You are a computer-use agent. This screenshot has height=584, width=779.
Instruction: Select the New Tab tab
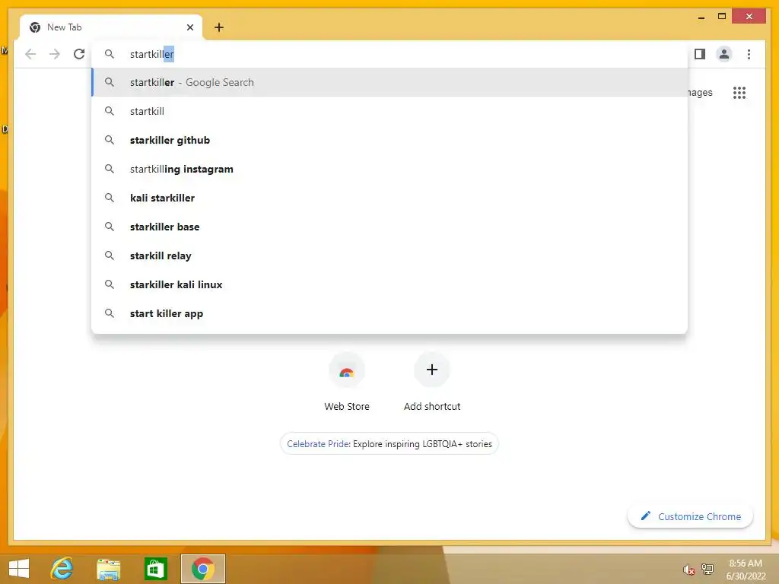tap(111, 27)
